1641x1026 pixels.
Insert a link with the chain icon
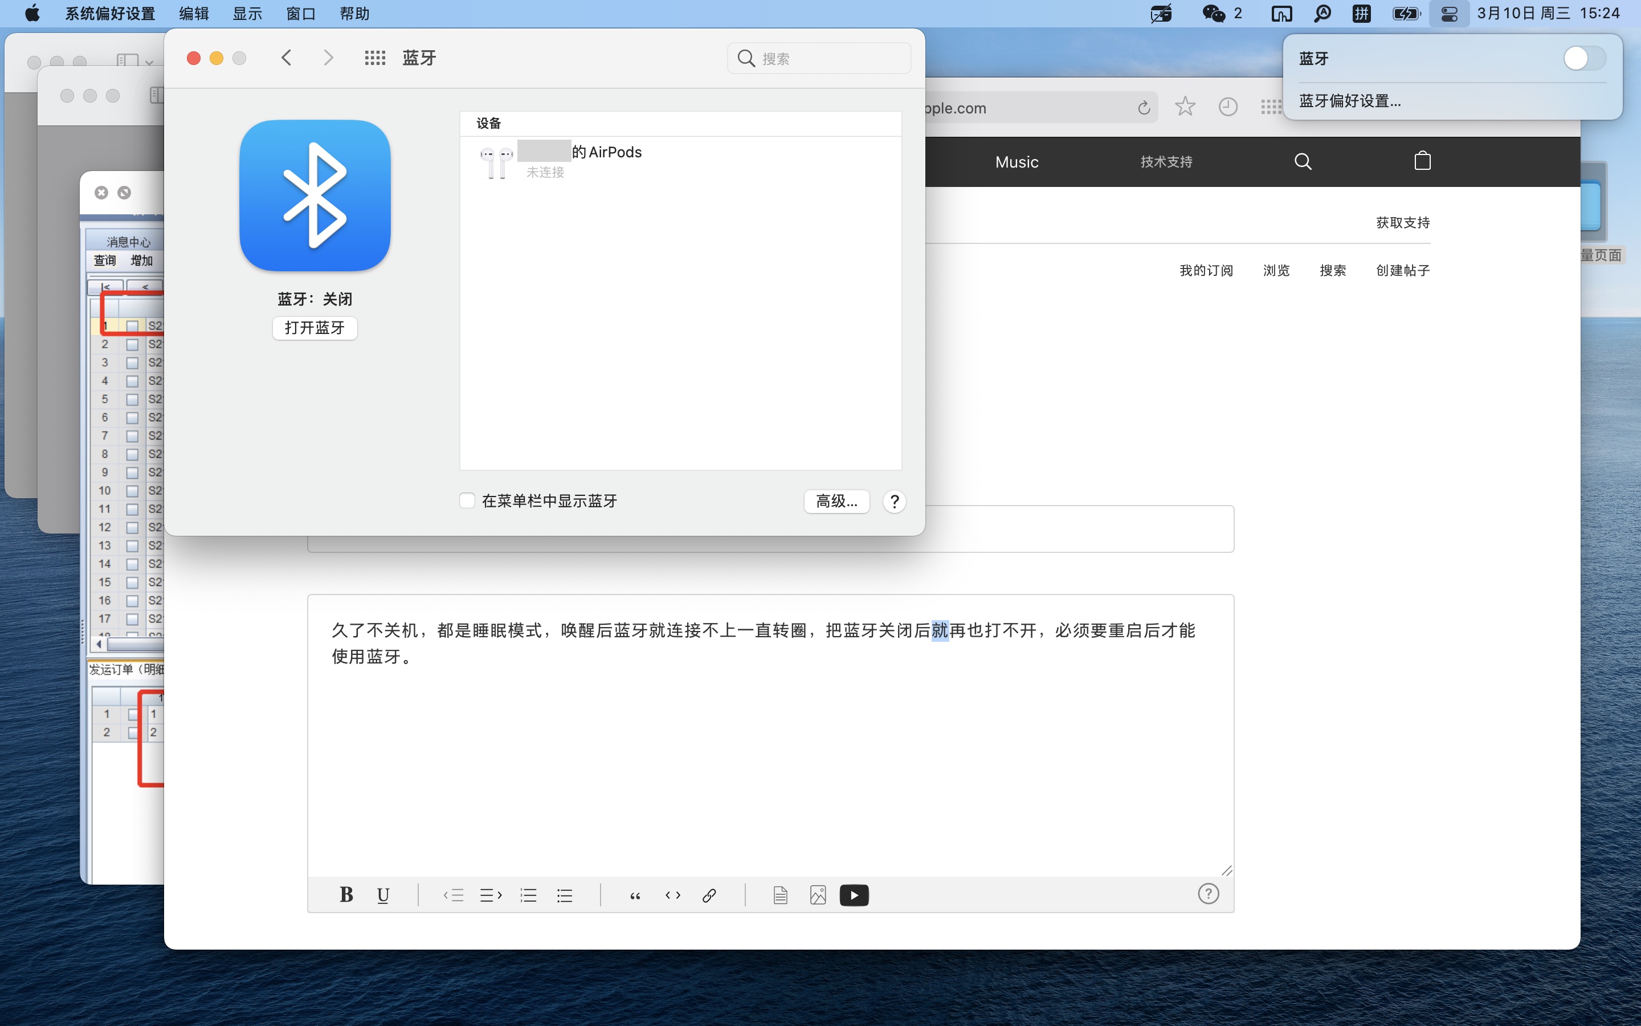[x=709, y=895]
